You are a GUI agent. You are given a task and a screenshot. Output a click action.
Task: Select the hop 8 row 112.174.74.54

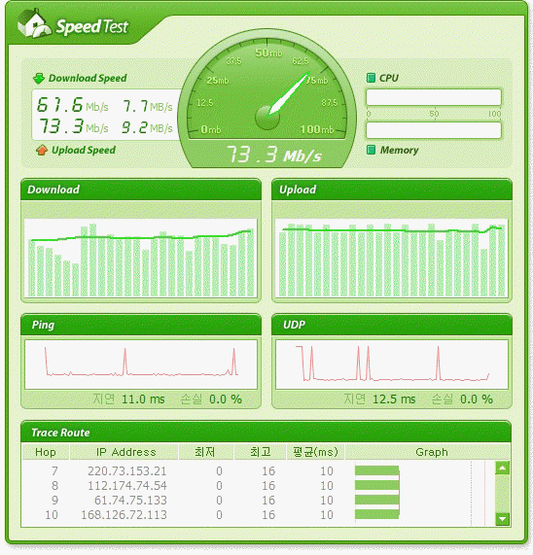tap(258, 486)
